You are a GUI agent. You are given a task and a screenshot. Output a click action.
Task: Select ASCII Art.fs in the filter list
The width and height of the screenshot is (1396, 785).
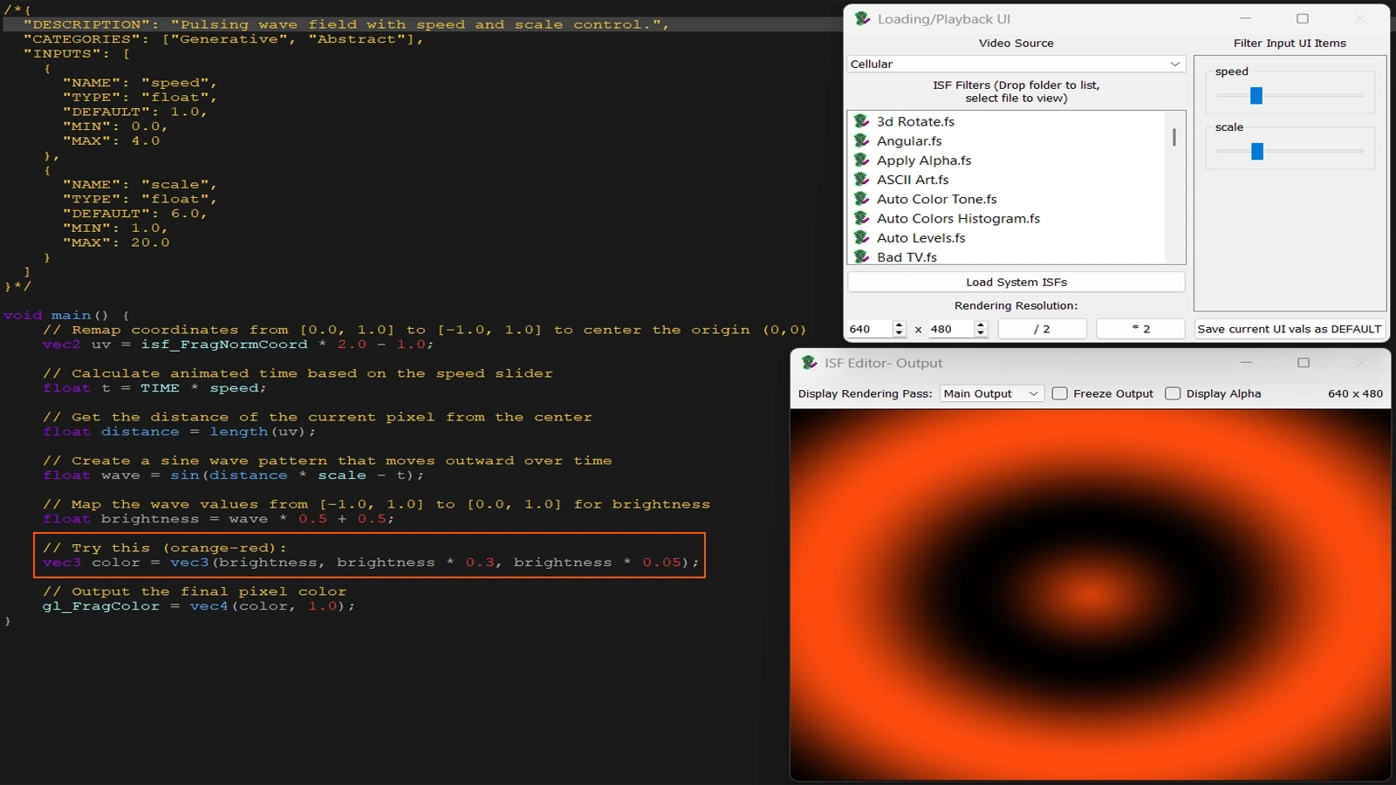pos(1006,179)
